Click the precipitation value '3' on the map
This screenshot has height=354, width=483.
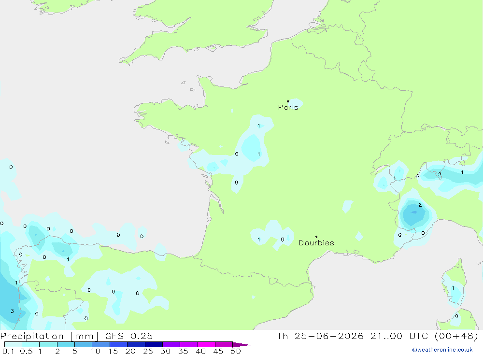pyautogui.click(x=13, y=311)
